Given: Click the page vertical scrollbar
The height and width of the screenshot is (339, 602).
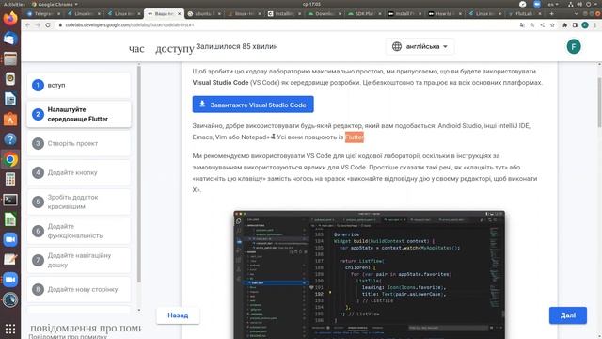Looking at the screenshot, I should coord(600,103).
